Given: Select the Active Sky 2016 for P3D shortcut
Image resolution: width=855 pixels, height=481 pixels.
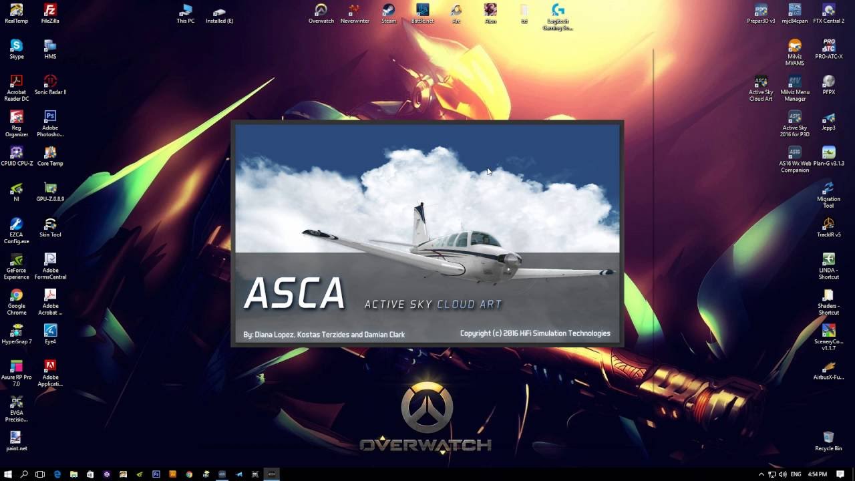Looking at the screenshot, I should pos(795,124).
